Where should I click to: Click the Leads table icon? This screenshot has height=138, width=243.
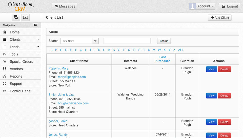(5, 47)
